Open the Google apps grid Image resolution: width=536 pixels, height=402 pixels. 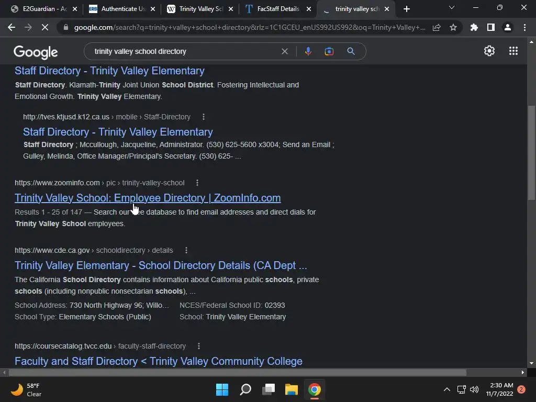click(x=513, y=51)
